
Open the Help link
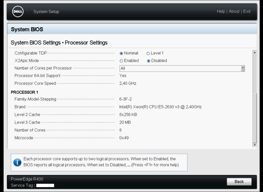pos(221,11)
